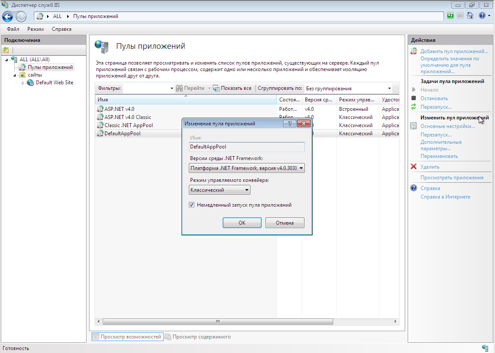Open the Фильтры combo box arrow
Screen dimensions: 495x353
point(172,88)
